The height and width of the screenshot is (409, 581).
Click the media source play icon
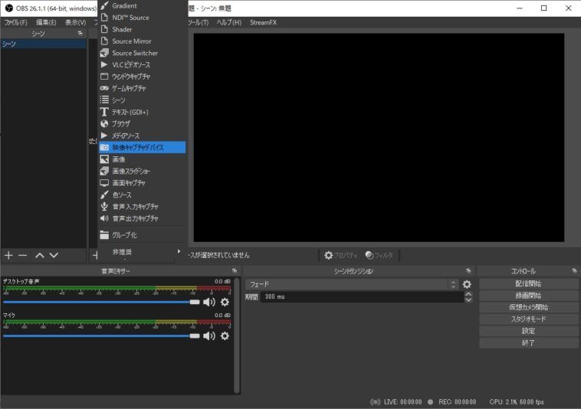pos(104,136)
